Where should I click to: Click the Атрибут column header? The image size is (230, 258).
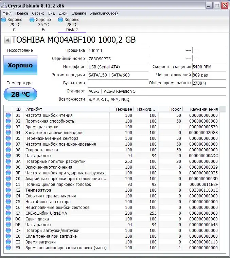pos(66,109)
